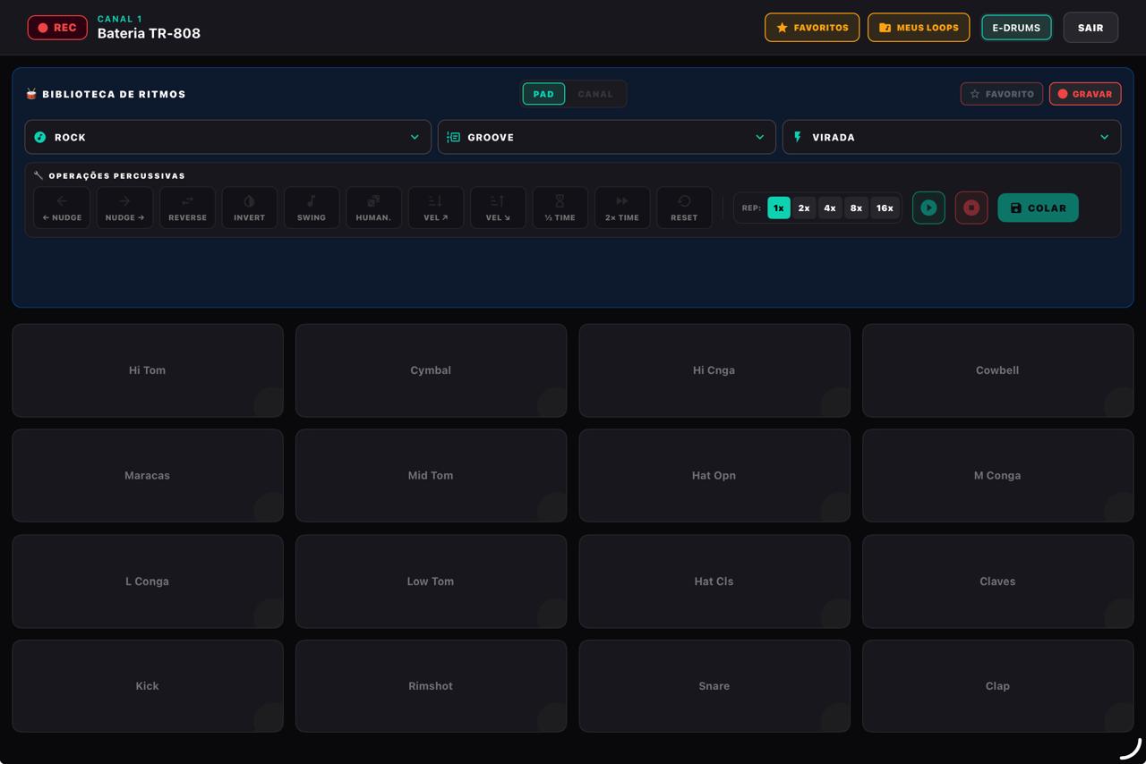1146x764 pixels.
Task: Click the Gravar record button
Action: click(x=1085, y=94)
